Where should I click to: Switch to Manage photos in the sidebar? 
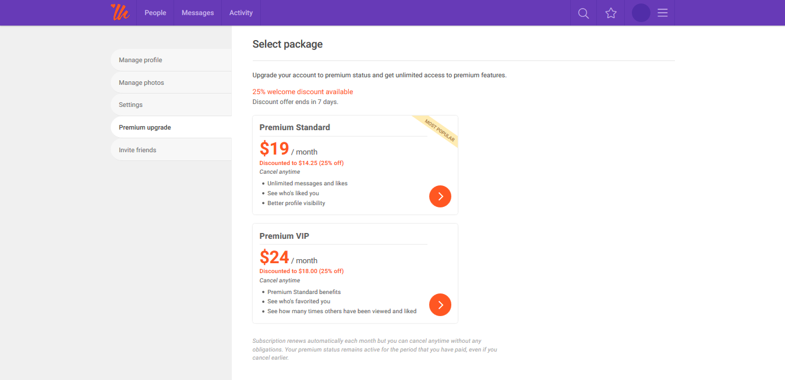(x=142, y=83)
